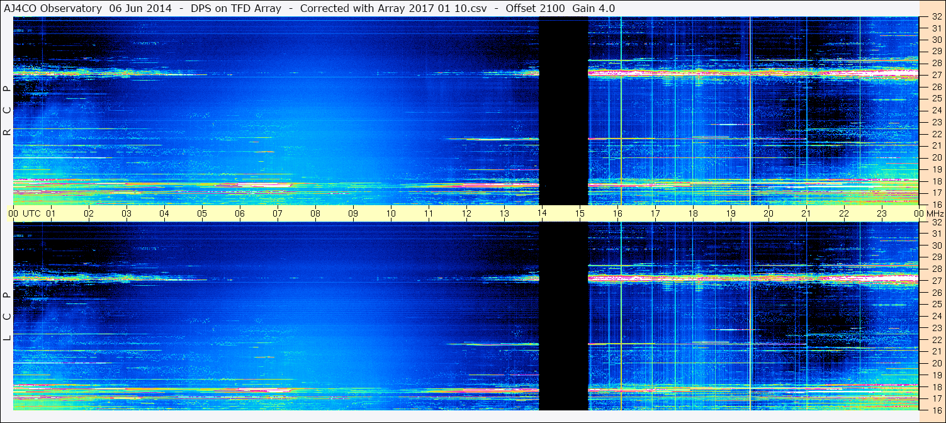Select the 19 frequency label of the RCP panel
Screen dimensions: 946x423
pyautogui.click(x=936, y=169)
